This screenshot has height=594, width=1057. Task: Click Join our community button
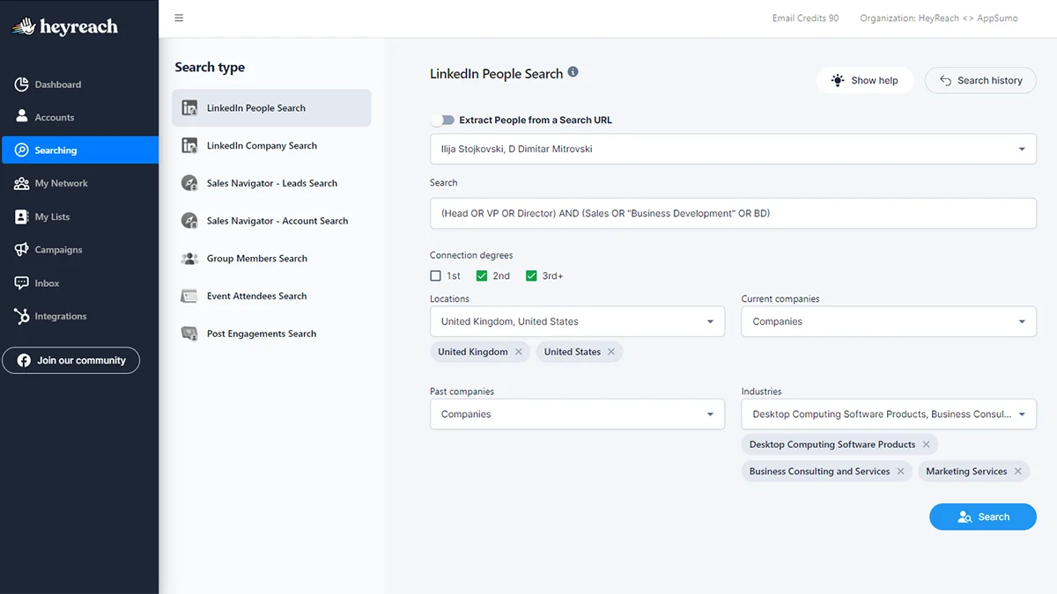pyautogui.click(x=71, y=360)
